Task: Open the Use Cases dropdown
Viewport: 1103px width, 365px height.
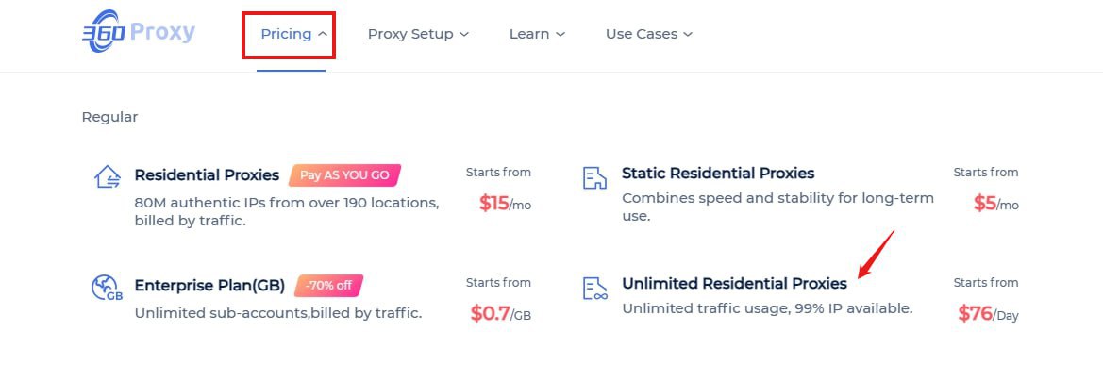Action: (x=648, y=34)
